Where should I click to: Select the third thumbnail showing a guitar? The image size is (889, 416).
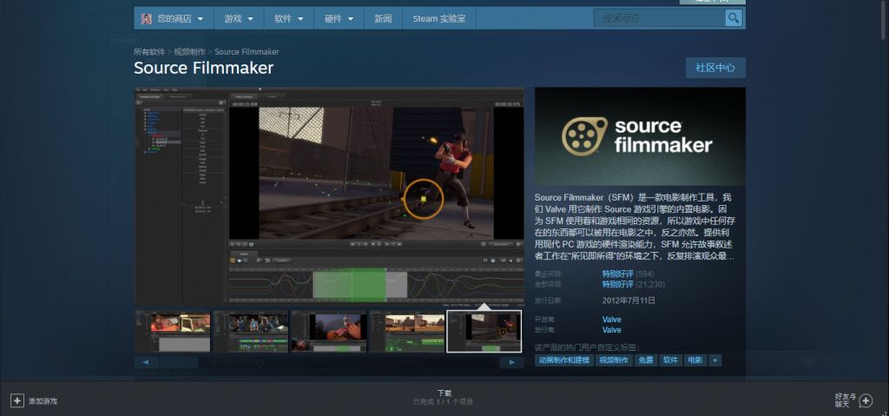point(329,332)
